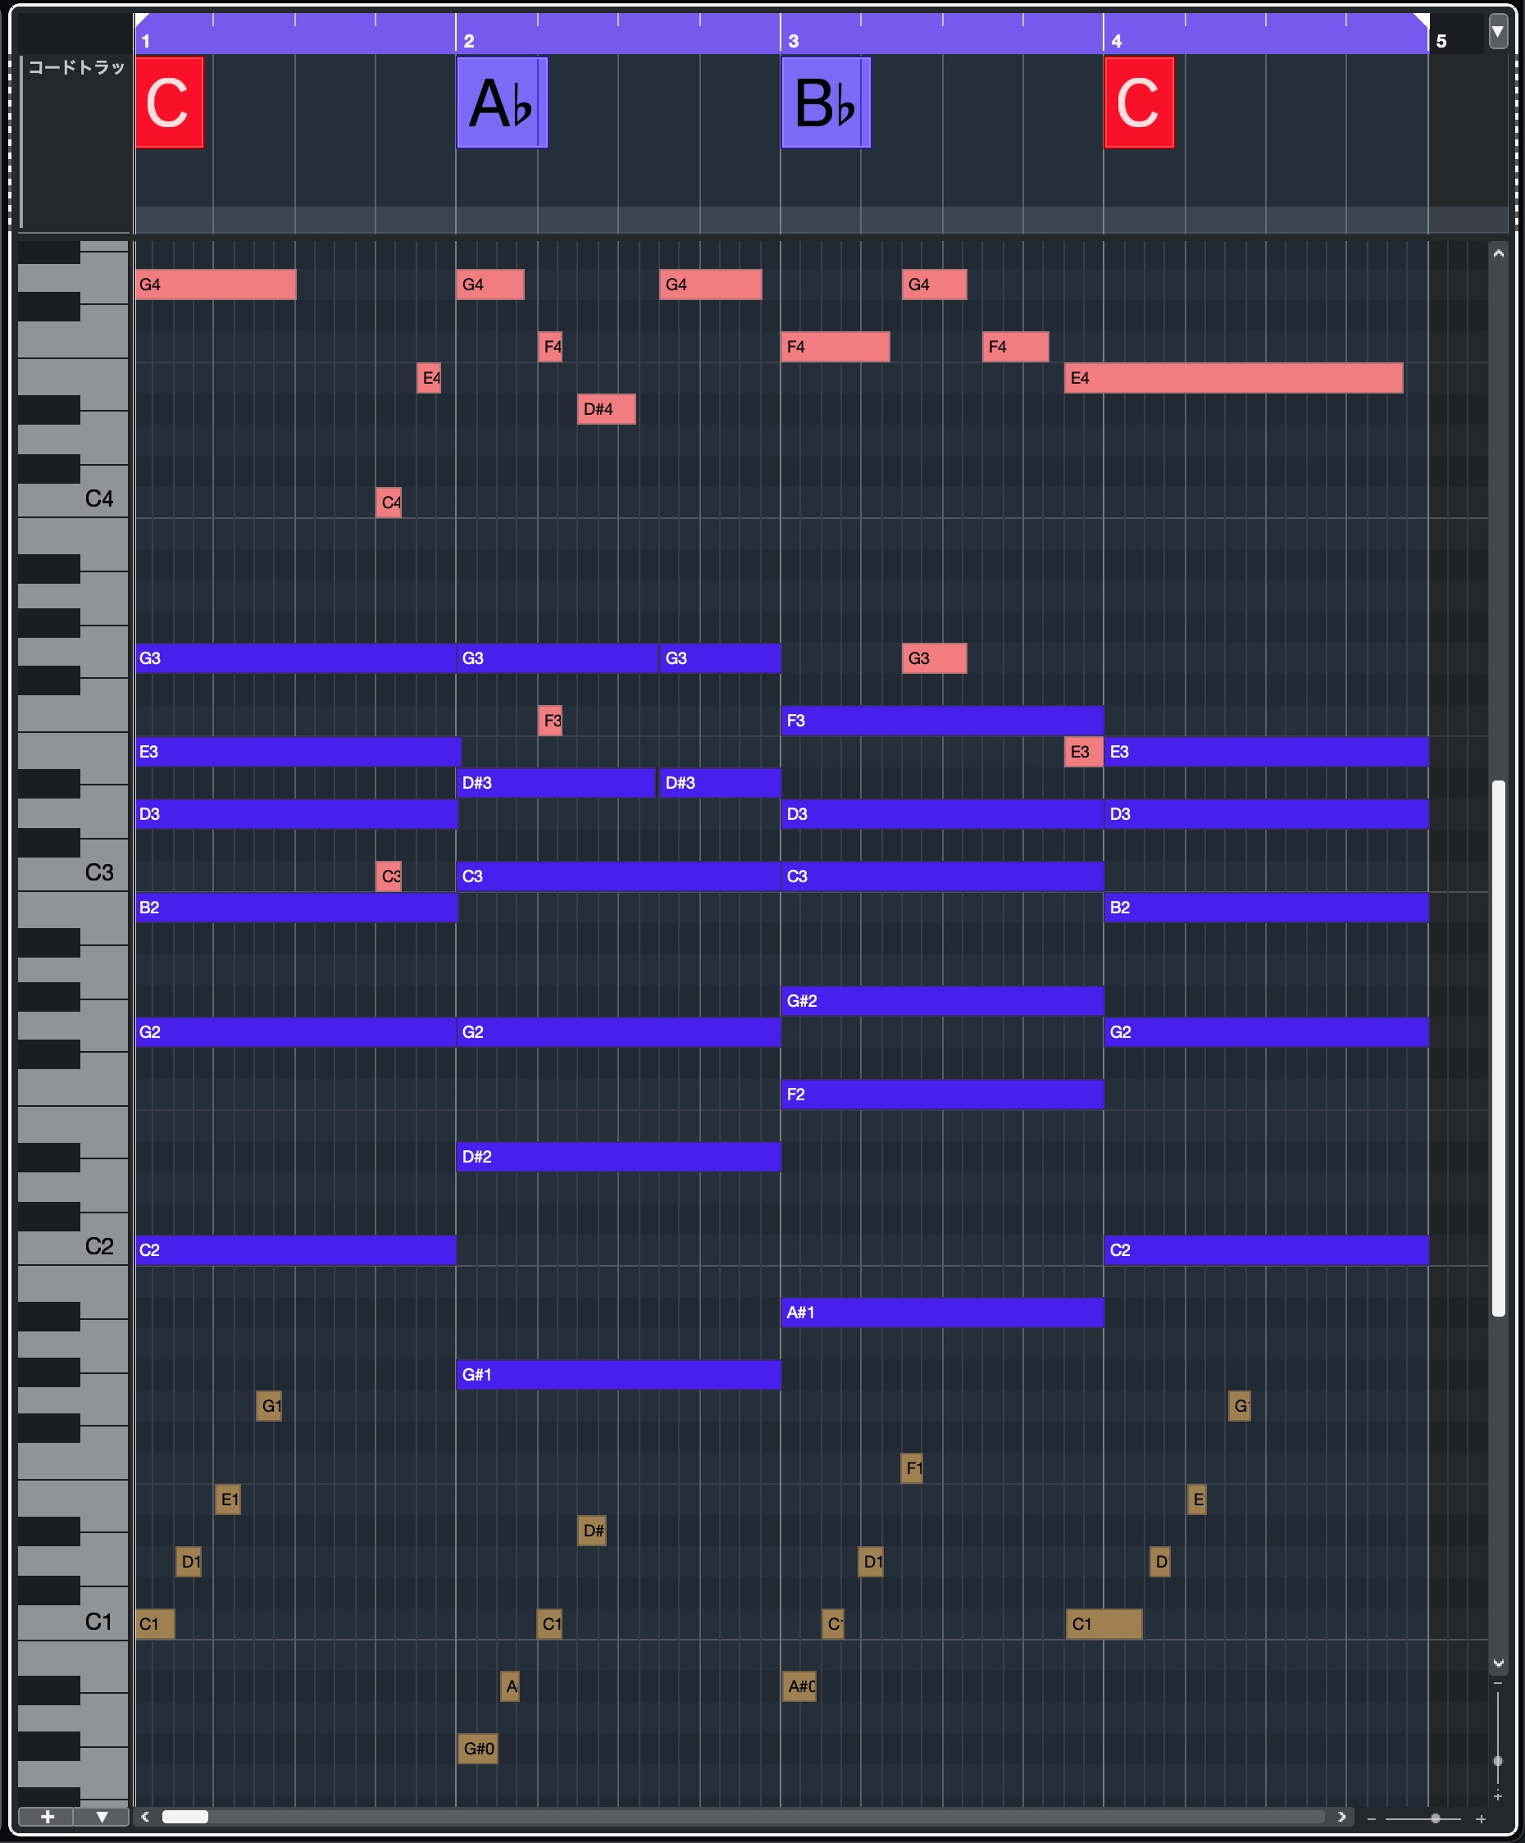Screen dimensions: 1525x1843
Task: Select the short pink C3 note
Action: point(389,876)
